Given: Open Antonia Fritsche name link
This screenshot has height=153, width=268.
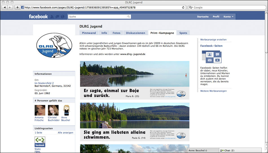Looking at the screenshot, I should click(39, 119).
